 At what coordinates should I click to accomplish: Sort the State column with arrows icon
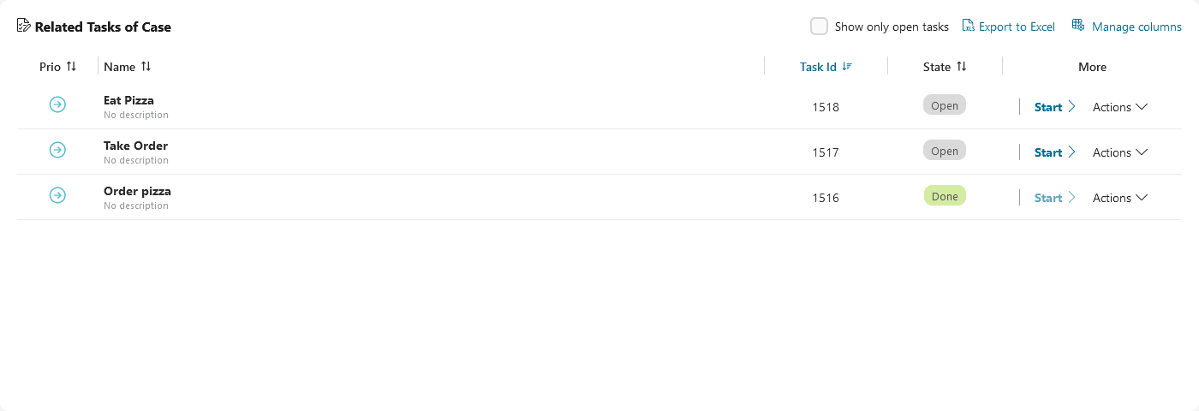tap(961, 66)
